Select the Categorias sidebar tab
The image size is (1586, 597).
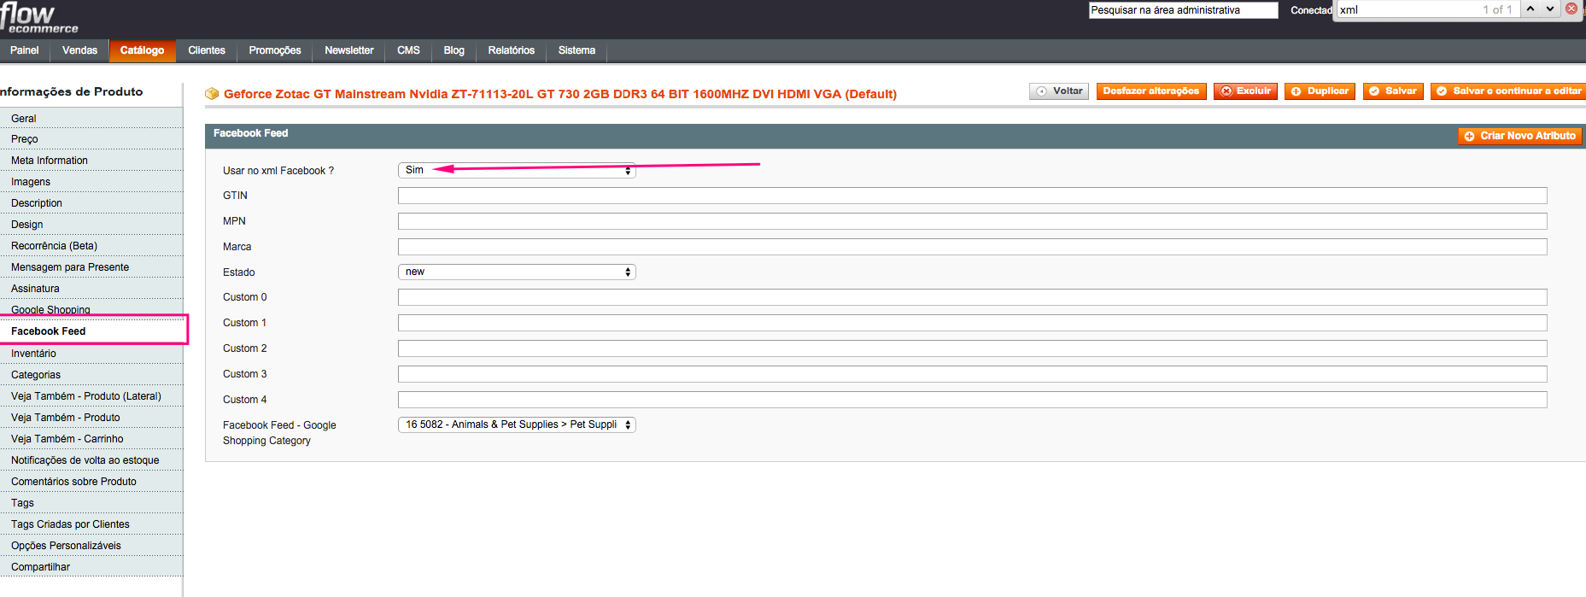point(91,375)
